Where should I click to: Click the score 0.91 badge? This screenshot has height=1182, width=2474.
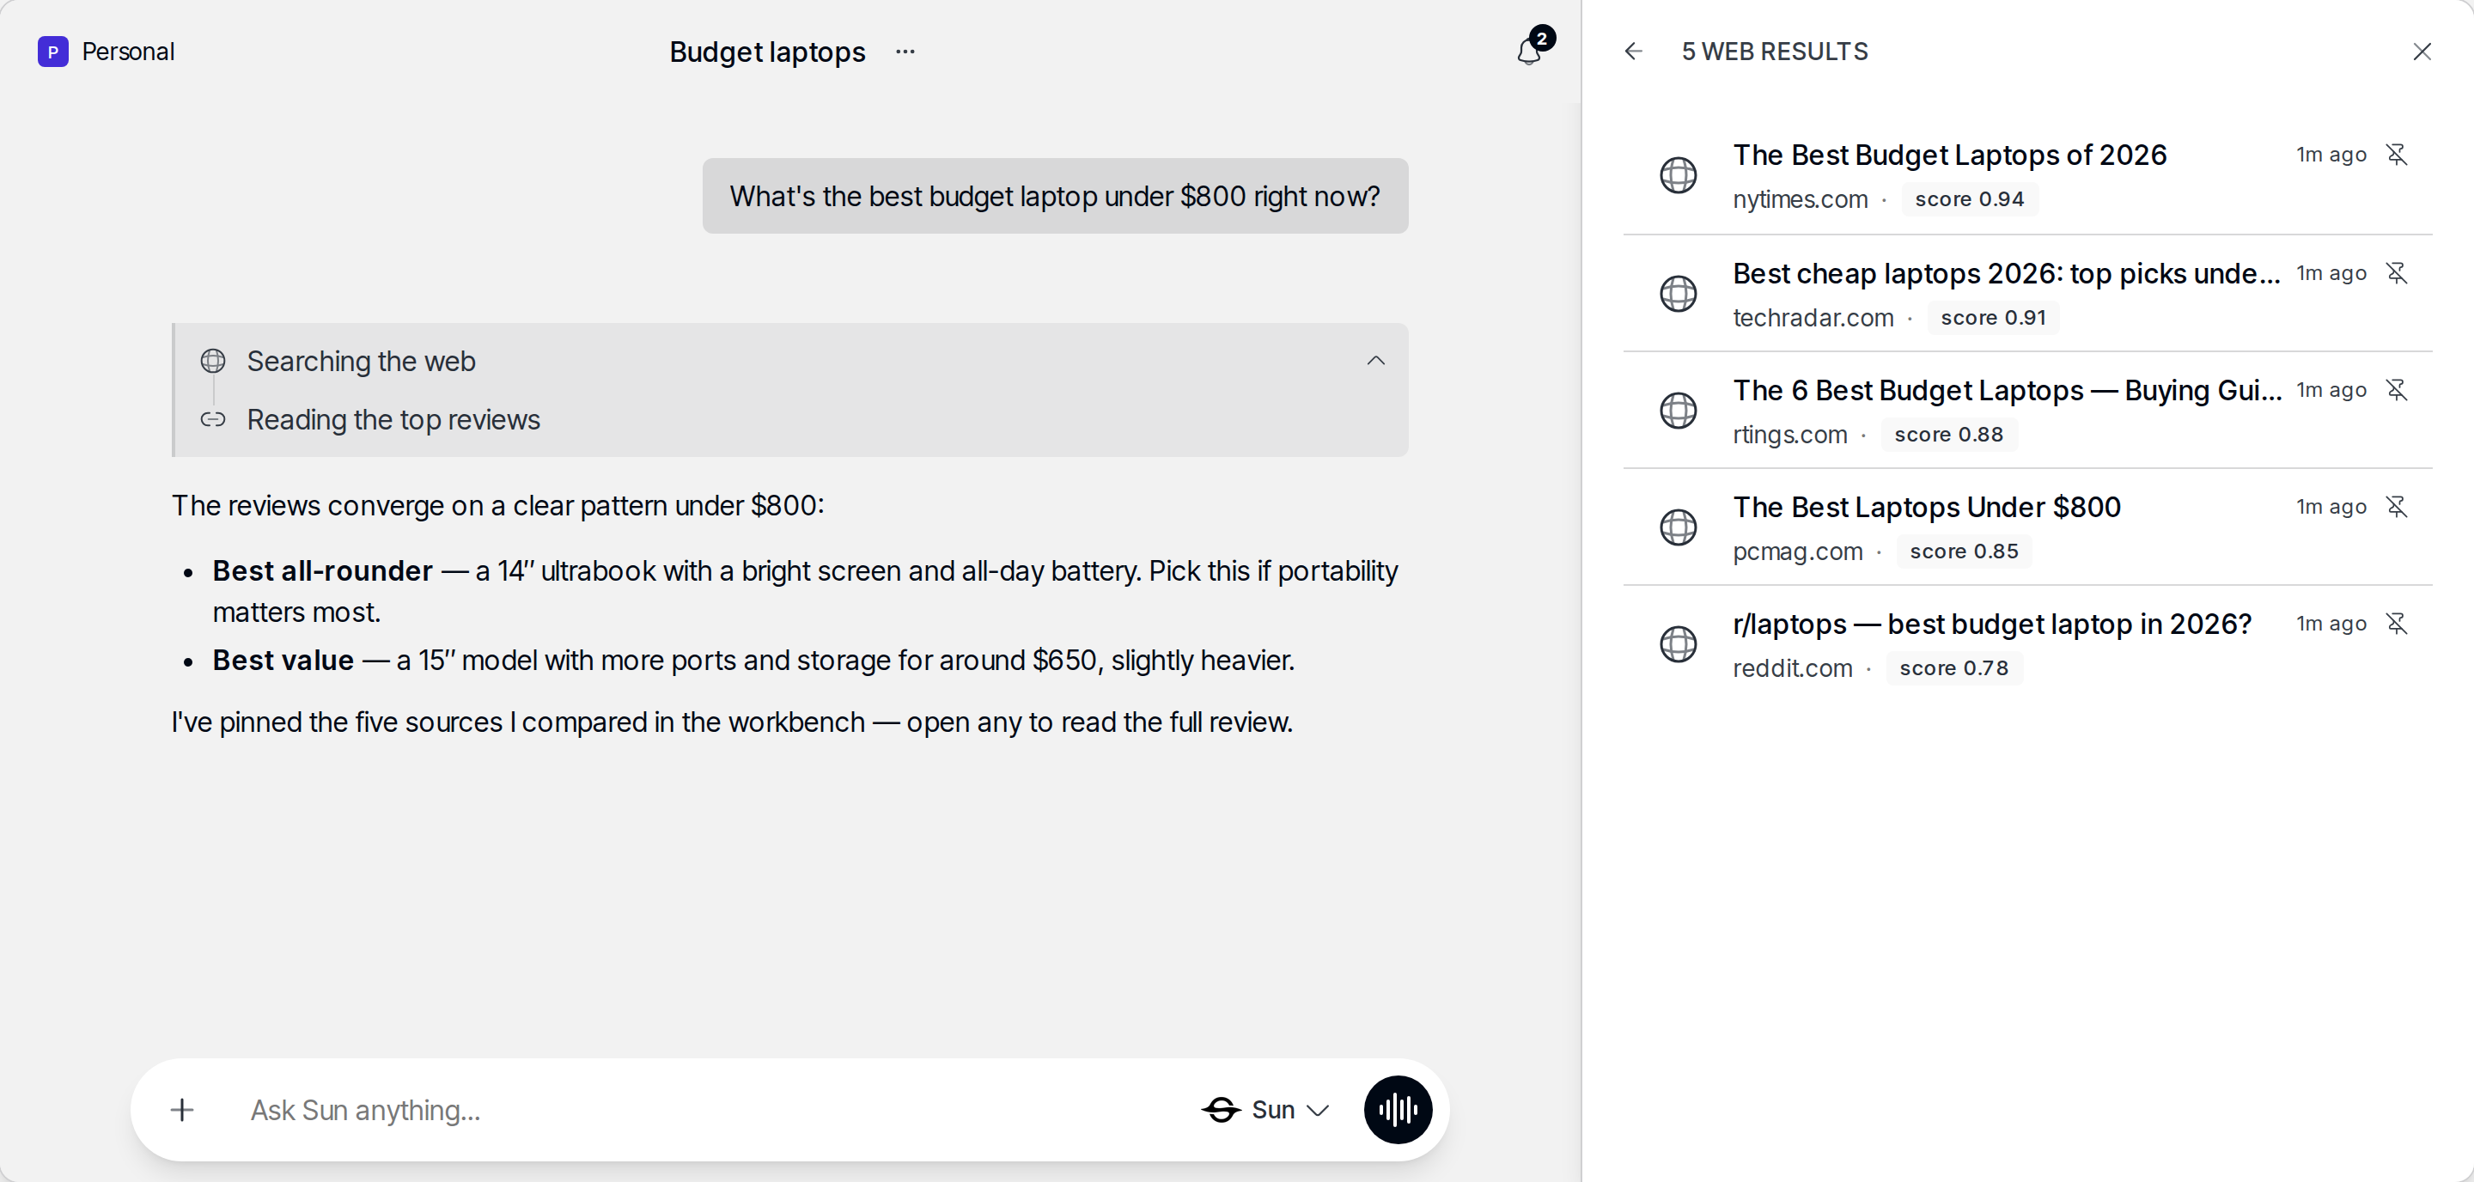click(1993, 318)
